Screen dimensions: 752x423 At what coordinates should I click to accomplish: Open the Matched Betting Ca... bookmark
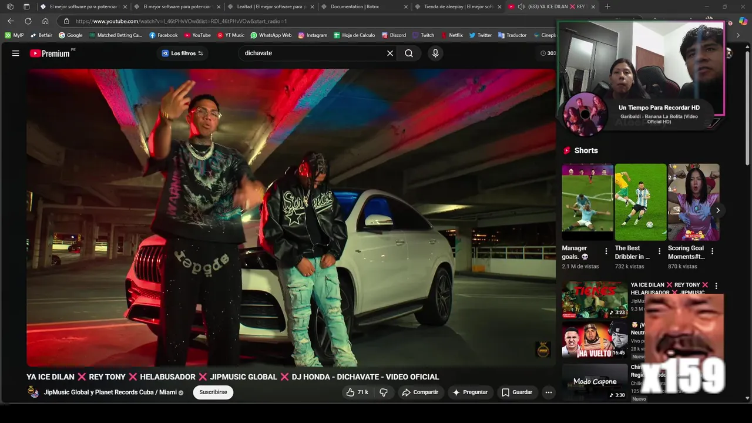point(116,35)
